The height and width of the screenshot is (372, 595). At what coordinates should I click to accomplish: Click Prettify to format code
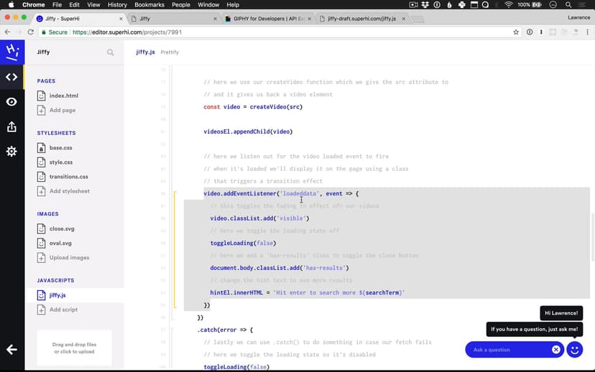coord(170,52)
